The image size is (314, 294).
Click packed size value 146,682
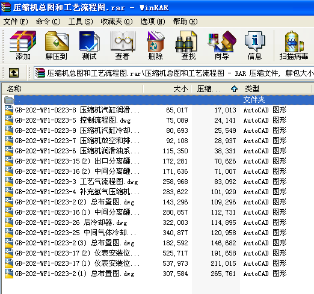pos(223,243)
